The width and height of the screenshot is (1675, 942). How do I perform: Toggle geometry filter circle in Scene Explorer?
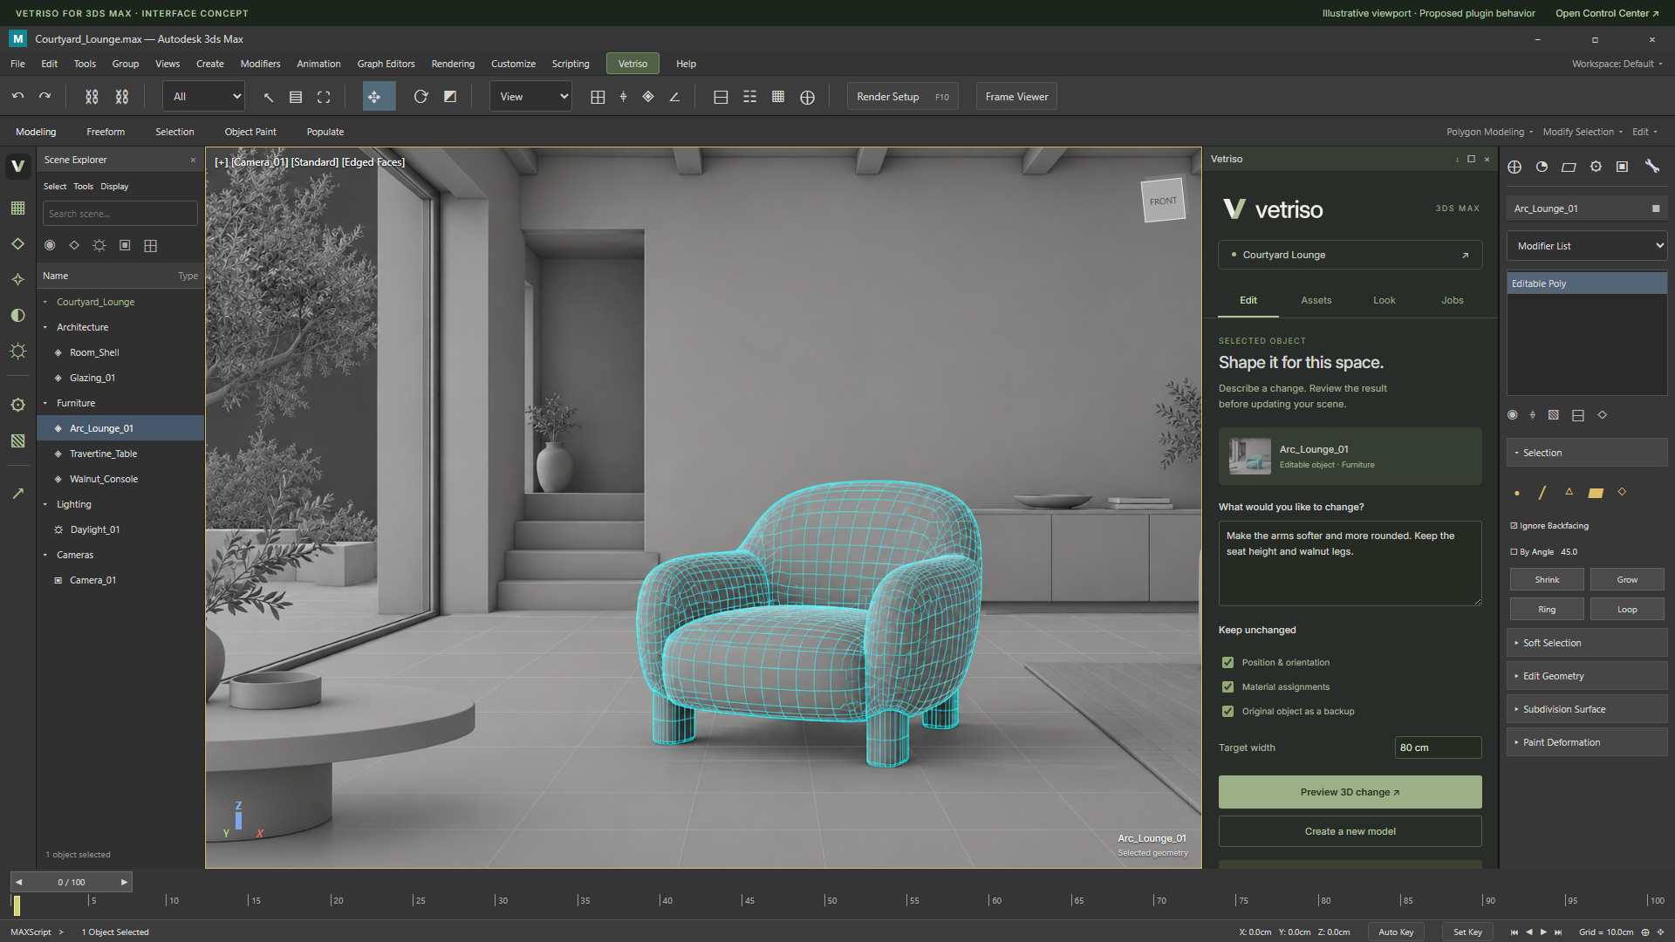pos(50,245)
